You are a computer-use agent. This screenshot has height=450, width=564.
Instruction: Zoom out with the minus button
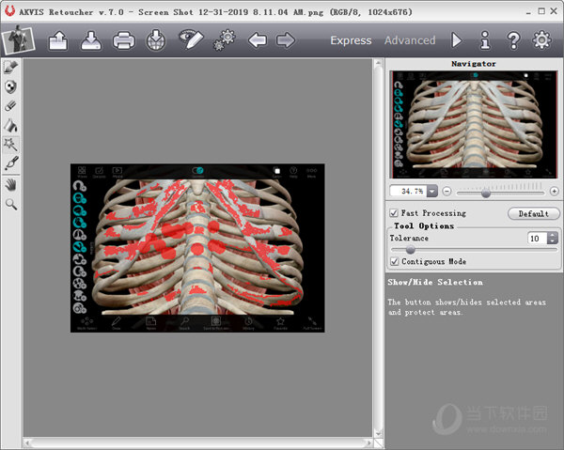coord(446,192)
